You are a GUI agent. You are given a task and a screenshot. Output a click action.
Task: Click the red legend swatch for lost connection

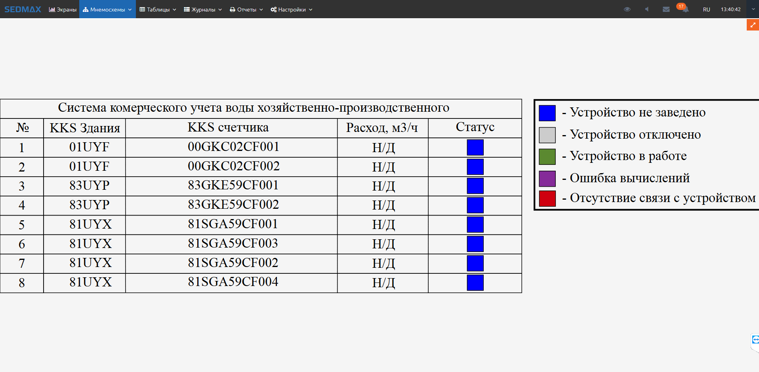pyautogui.click(x=547, y=198)
